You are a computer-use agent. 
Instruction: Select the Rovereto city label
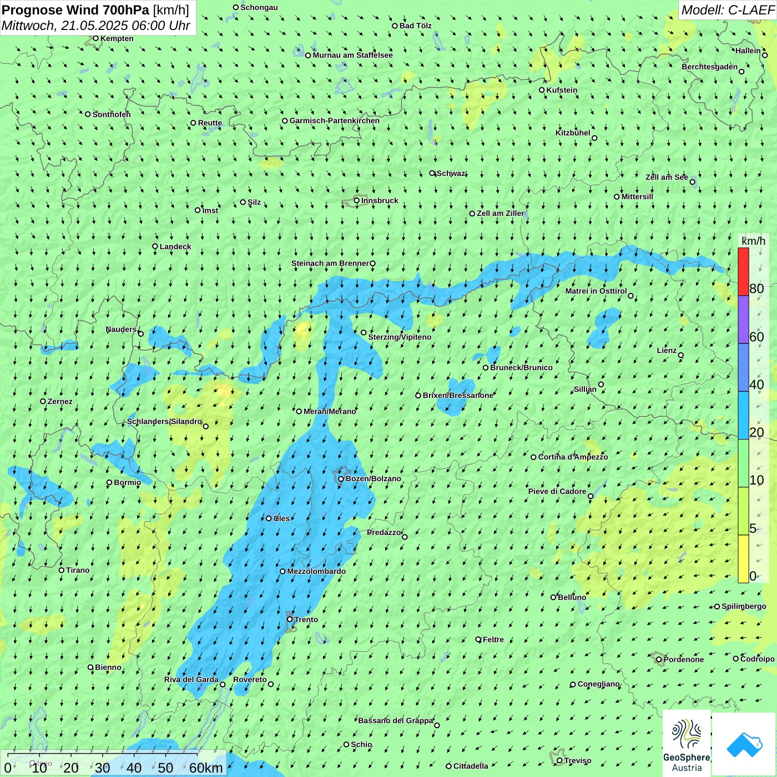click(x=250, y=679)
